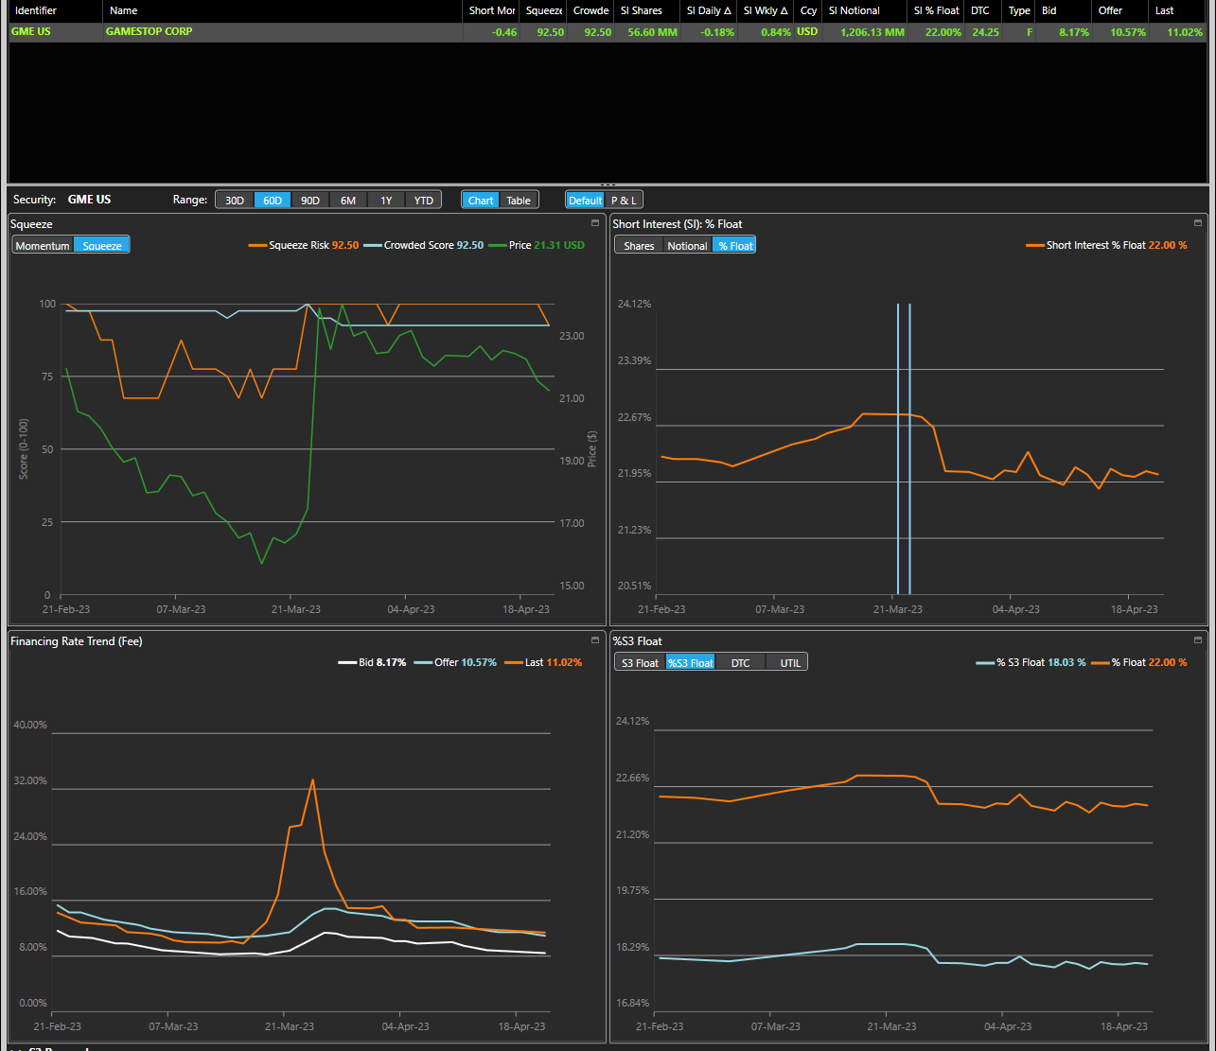Click the orange Squeeze Risk legend marker
Viewport: 1216px width, 1051px height.
(257, 245)
